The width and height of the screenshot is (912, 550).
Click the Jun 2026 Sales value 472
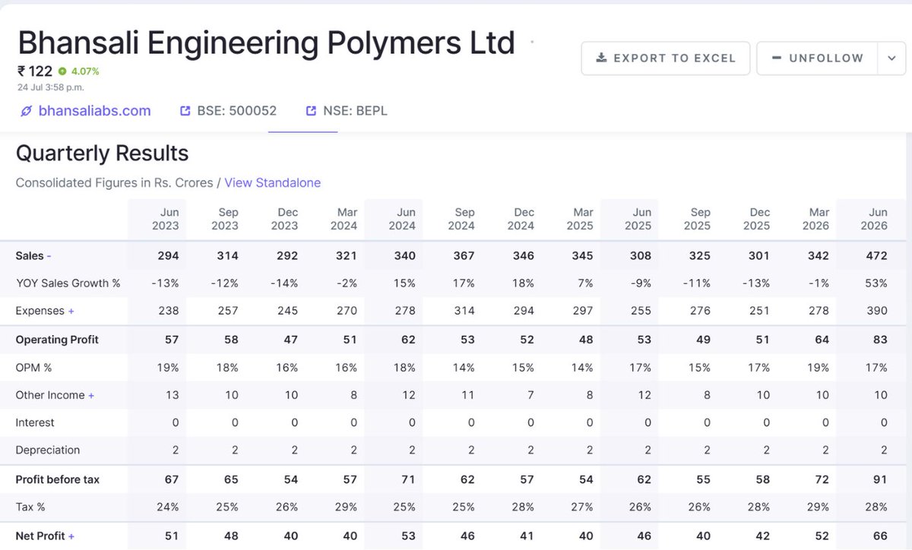877,256
